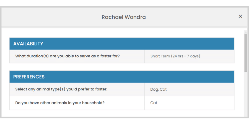Click the Short Term (24 hrs - 7 days) value
The height and width of the screenshot is (129, 249).
click(x=175, y=56)
